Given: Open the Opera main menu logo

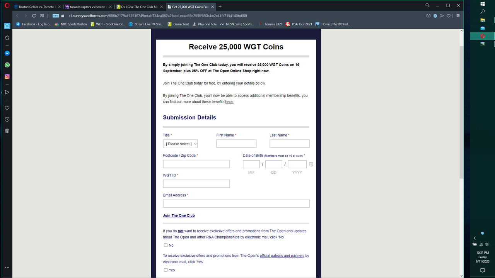Looking at the screenshot, I should (x=7, y=6).
